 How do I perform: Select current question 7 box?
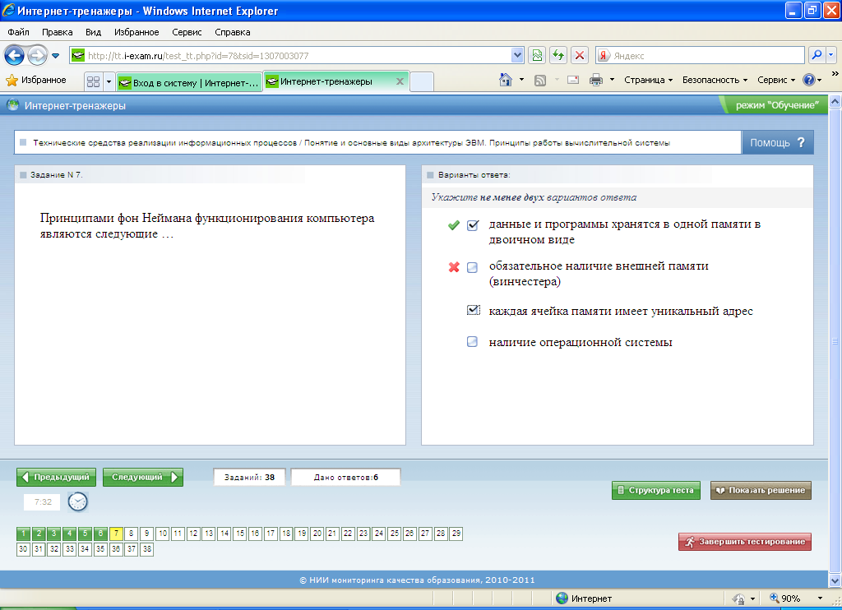pyautogui.click(x=116, y=534)
